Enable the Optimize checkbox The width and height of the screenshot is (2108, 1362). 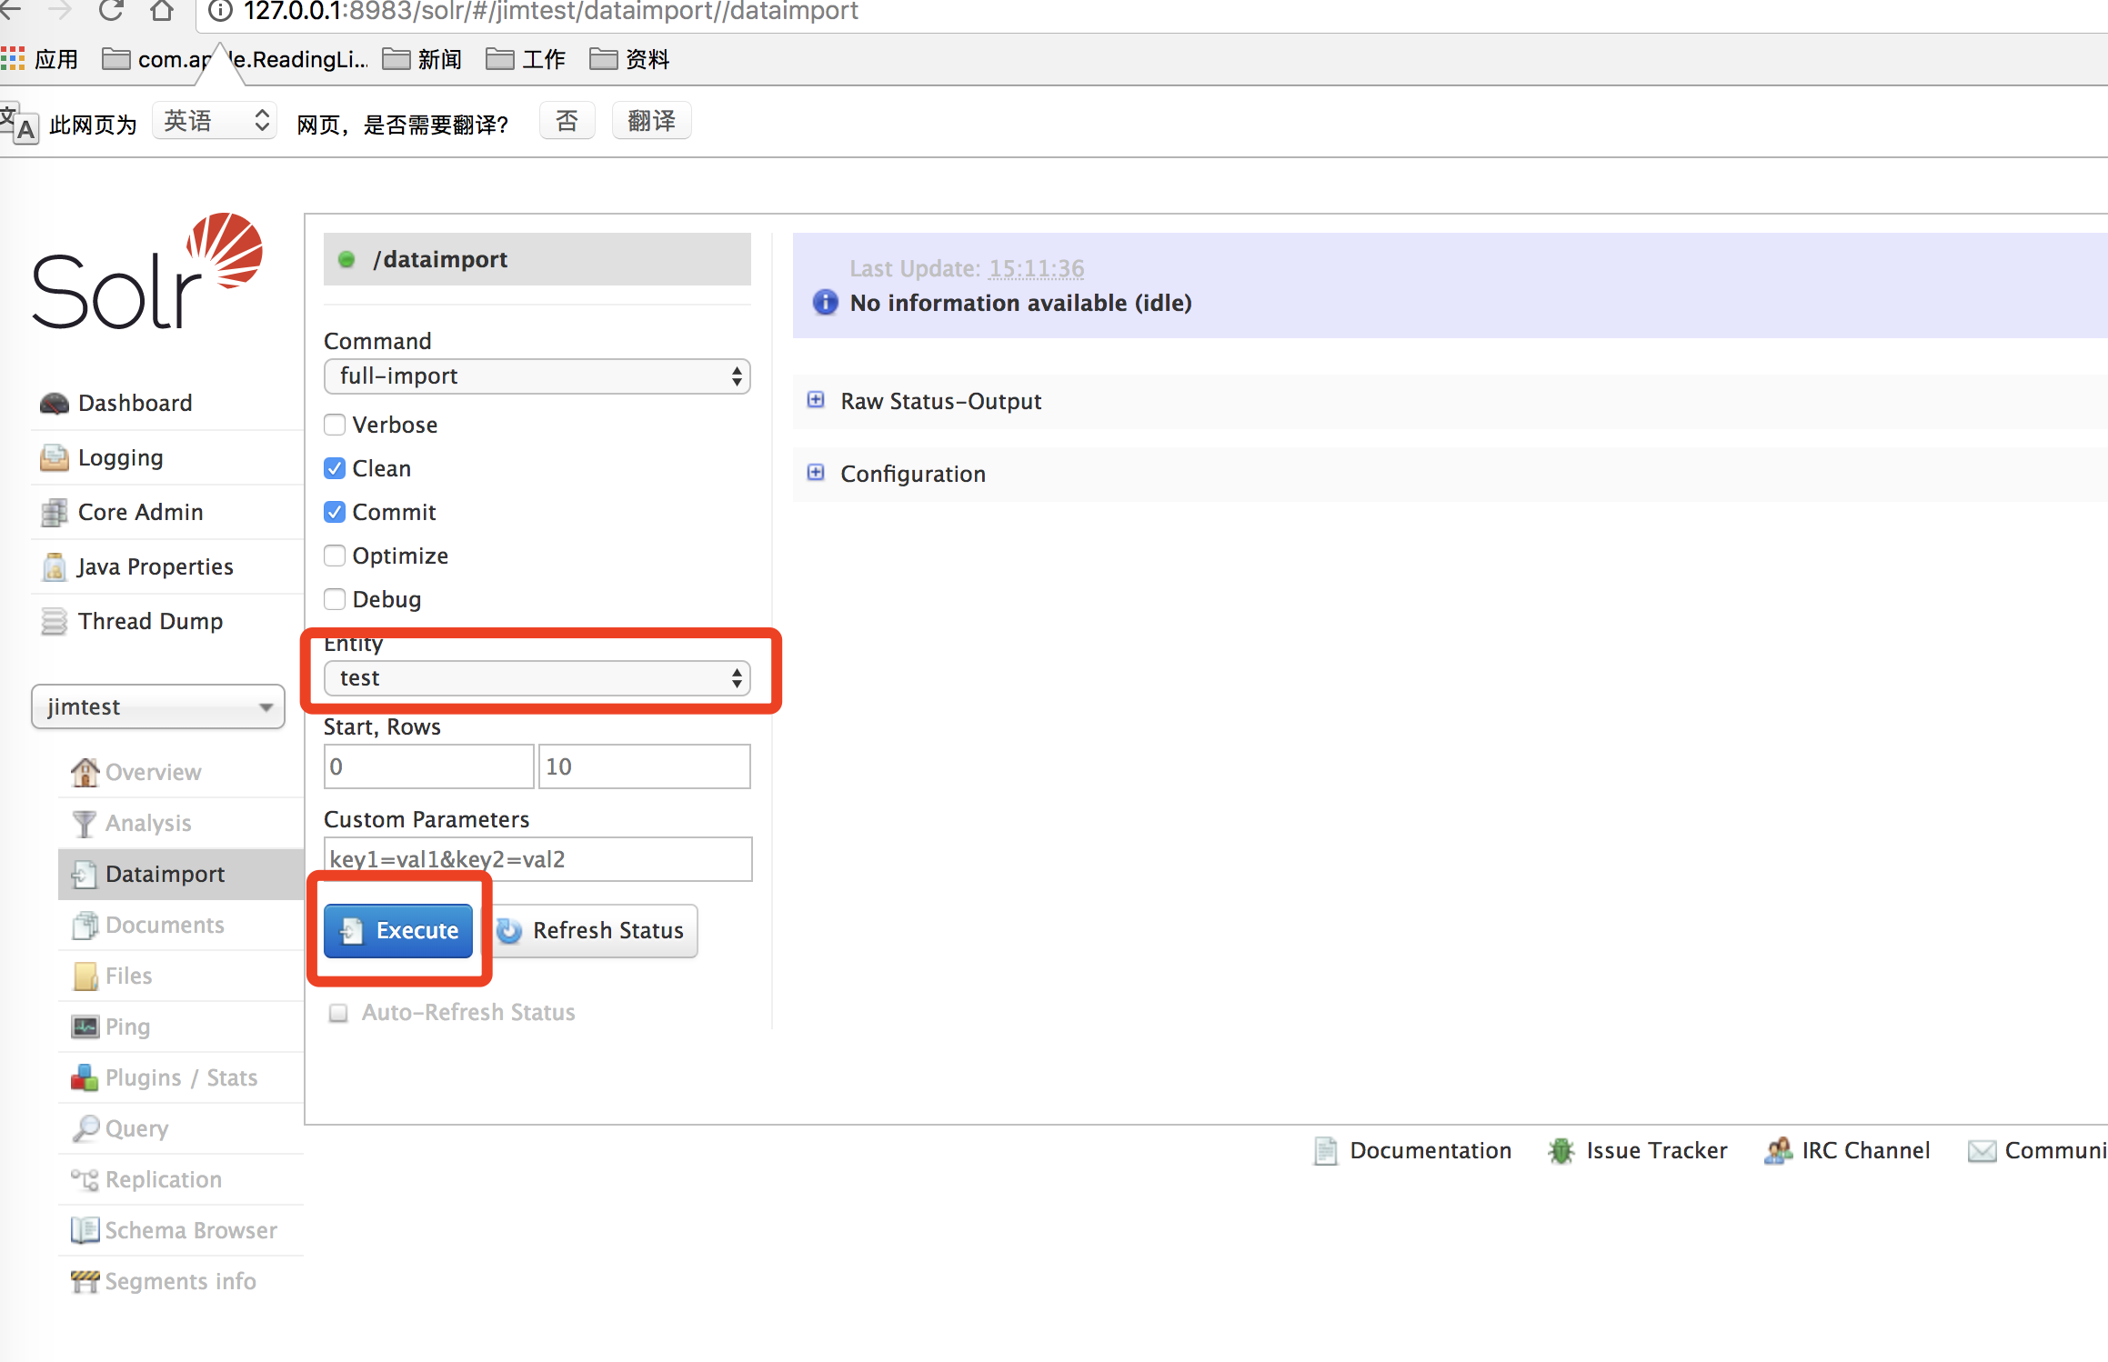coord(335,556)
